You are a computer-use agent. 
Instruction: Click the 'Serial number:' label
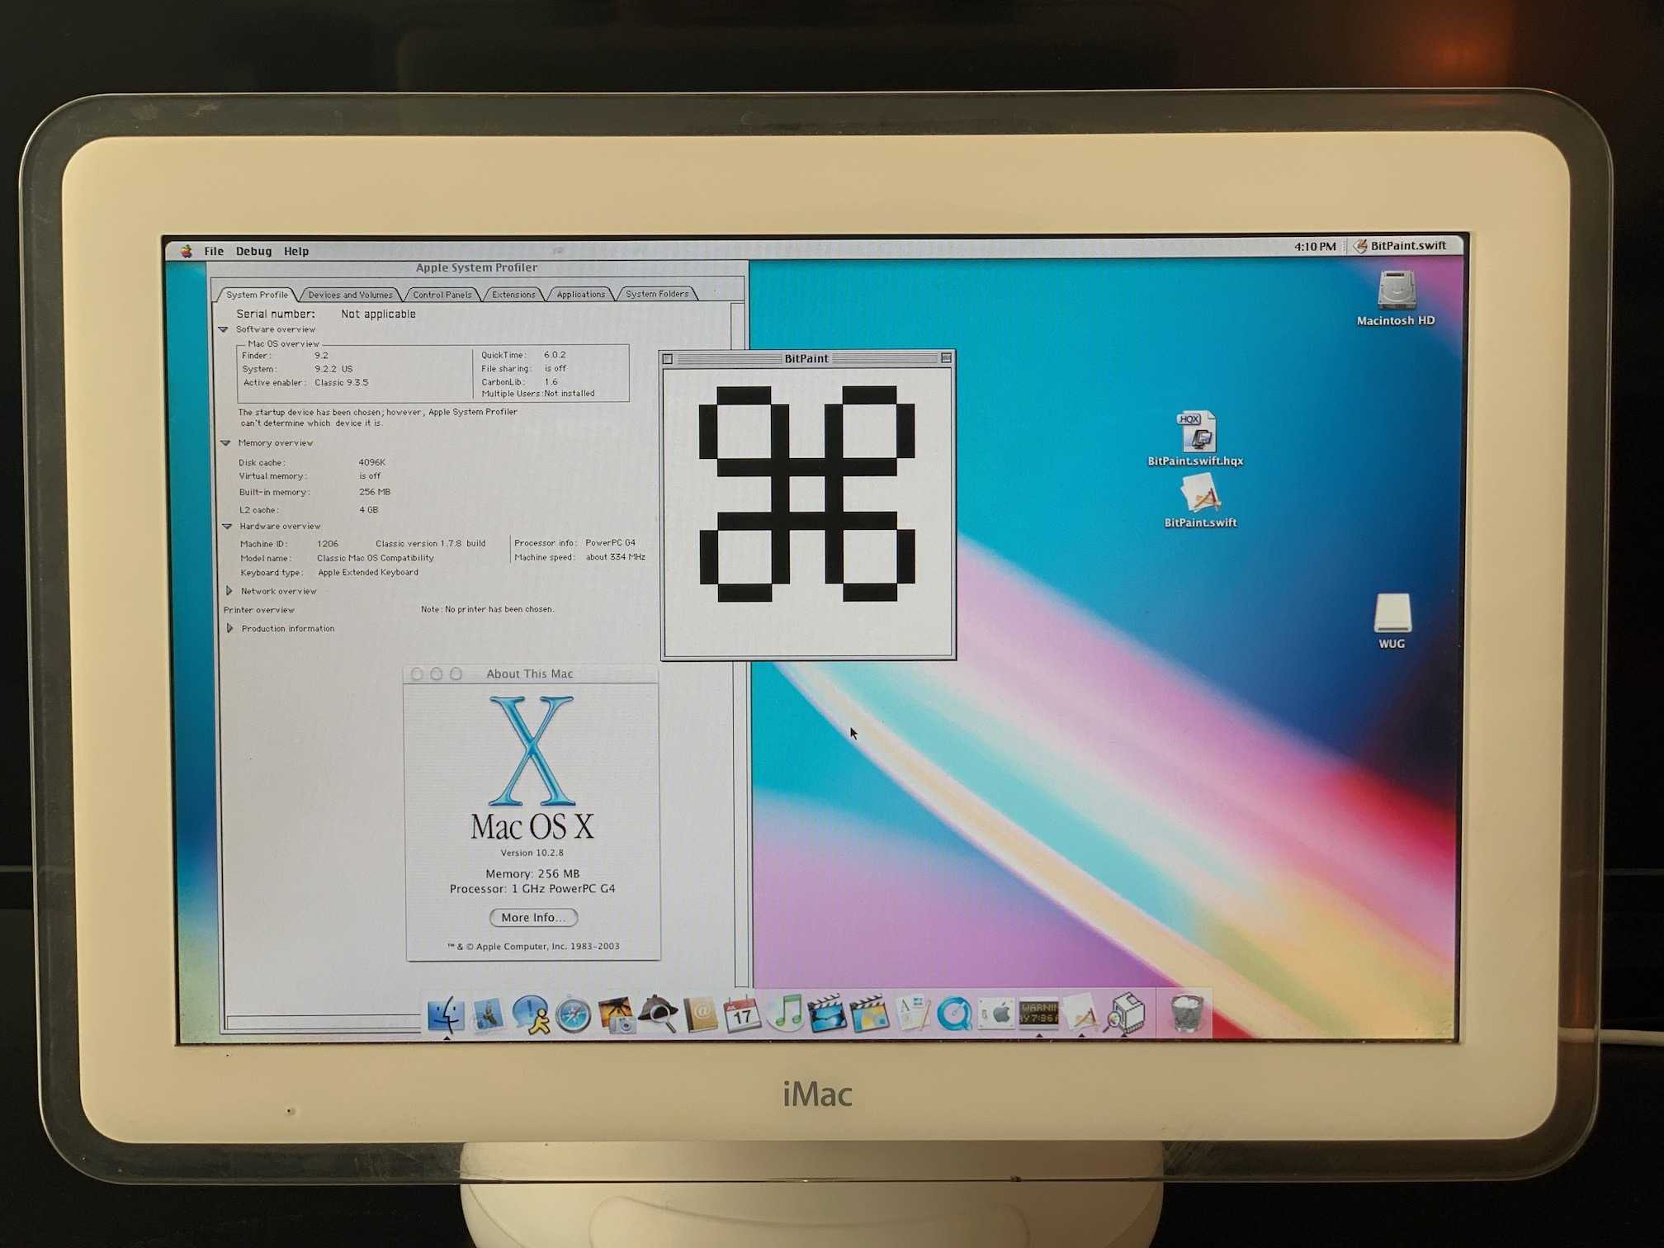point(276,314)
